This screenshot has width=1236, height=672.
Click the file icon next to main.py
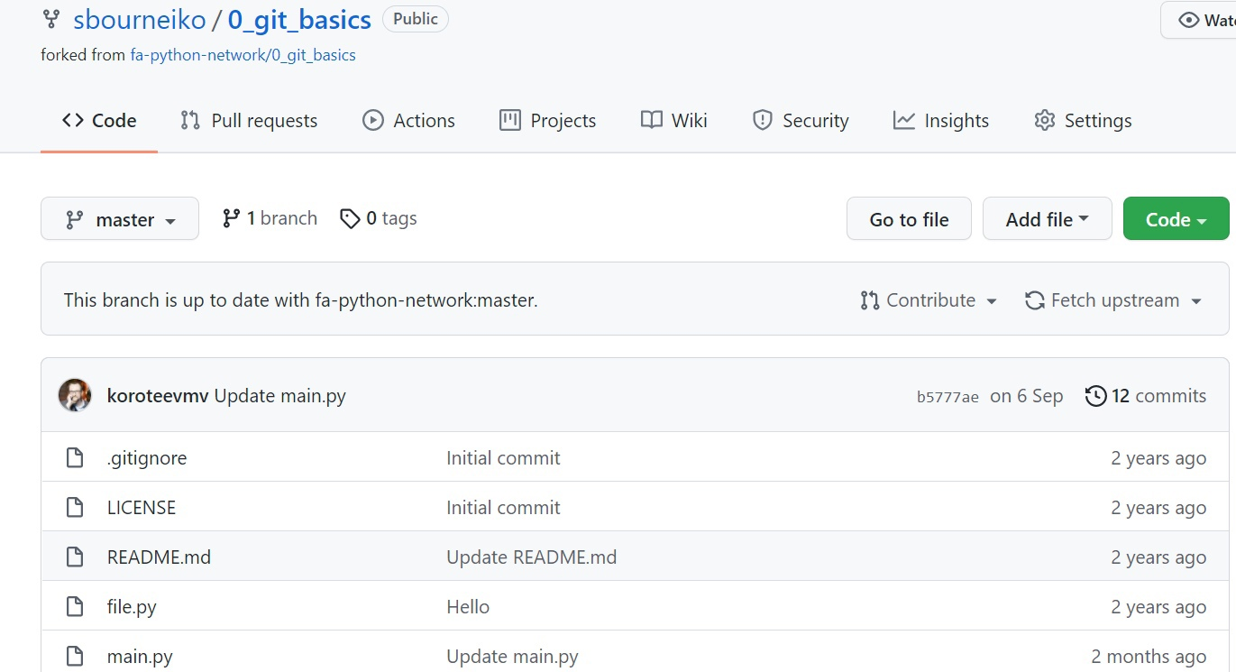[x=76, y=657]
